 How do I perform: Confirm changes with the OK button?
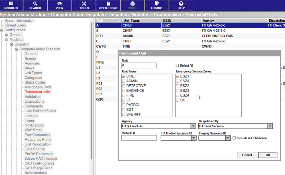267,155
